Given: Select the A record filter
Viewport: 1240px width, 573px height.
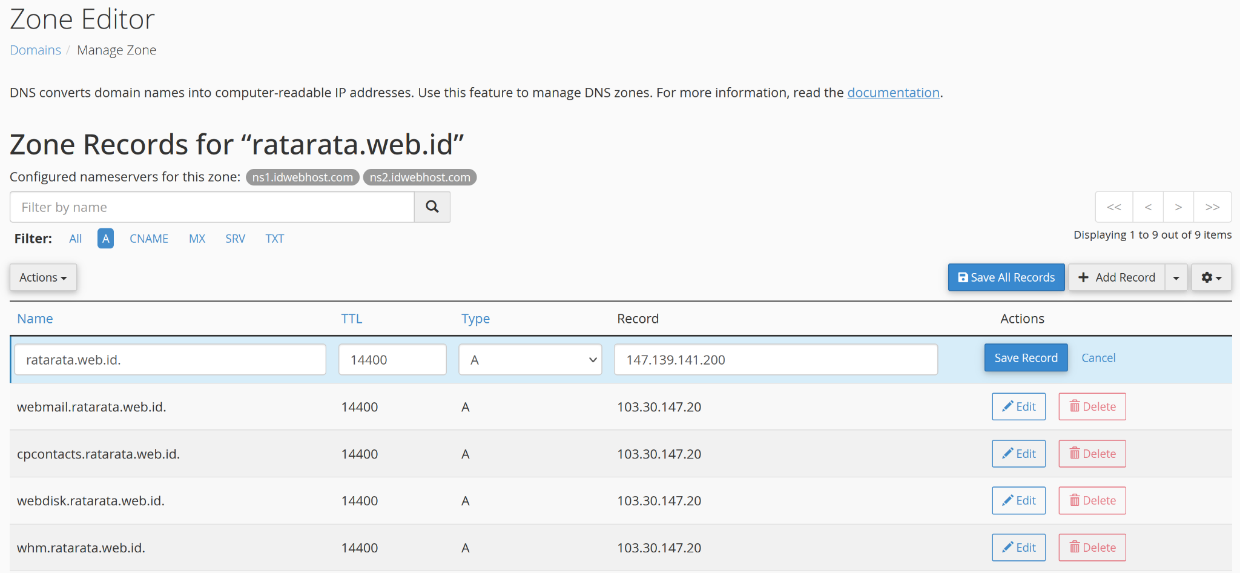Looking at the screenshot, I should (x=106, y=239).
